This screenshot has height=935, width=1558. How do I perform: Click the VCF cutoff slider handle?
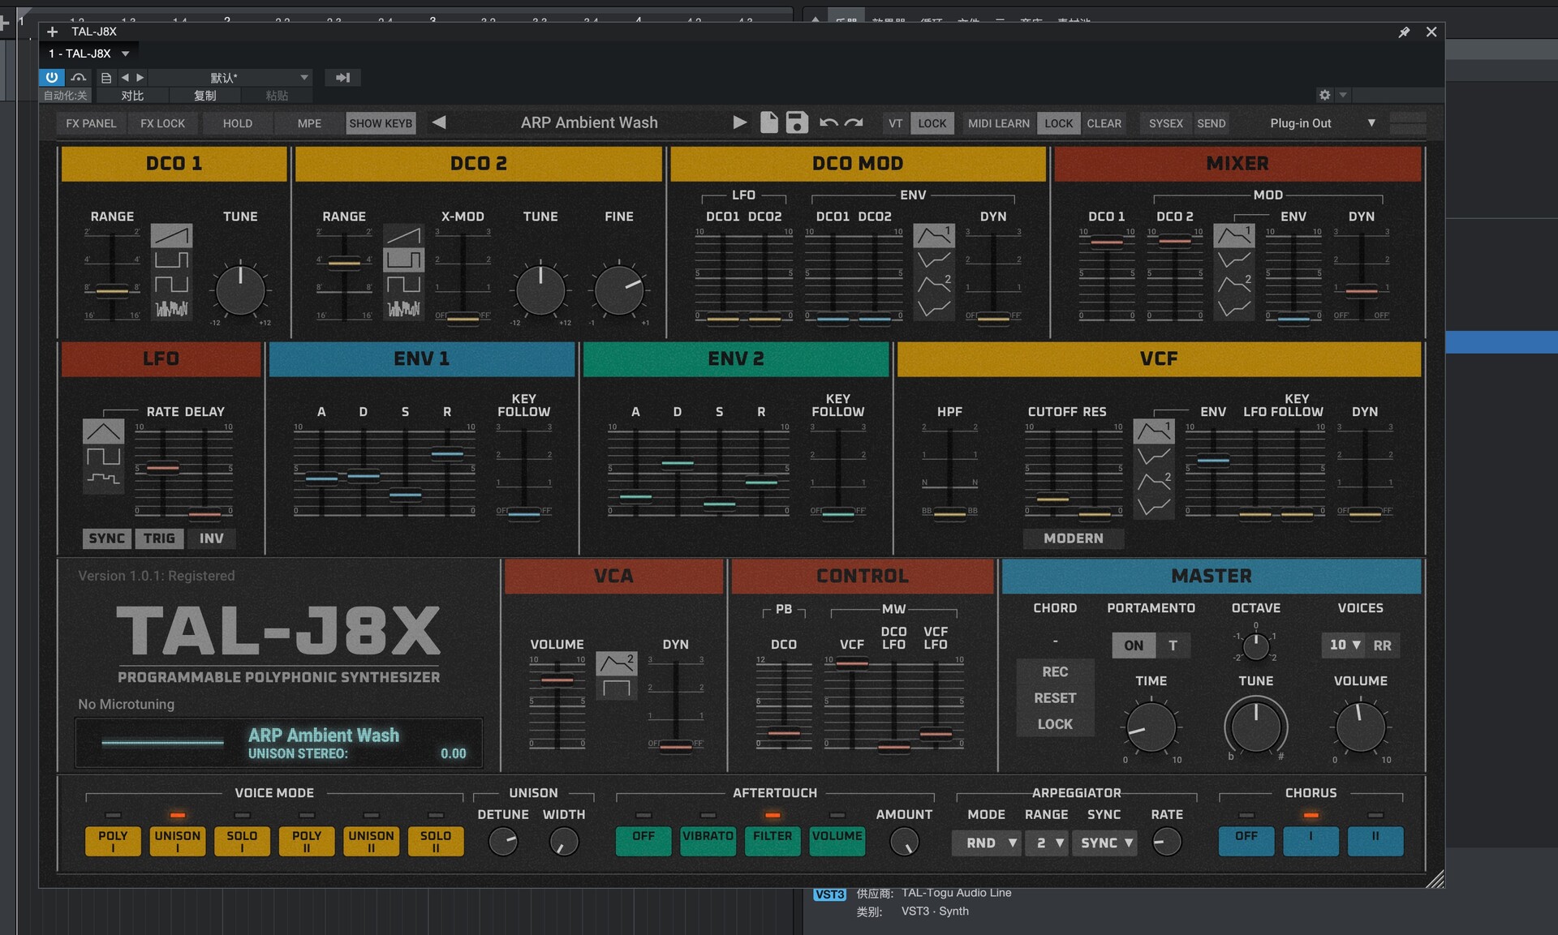(x=1052, y=499)
